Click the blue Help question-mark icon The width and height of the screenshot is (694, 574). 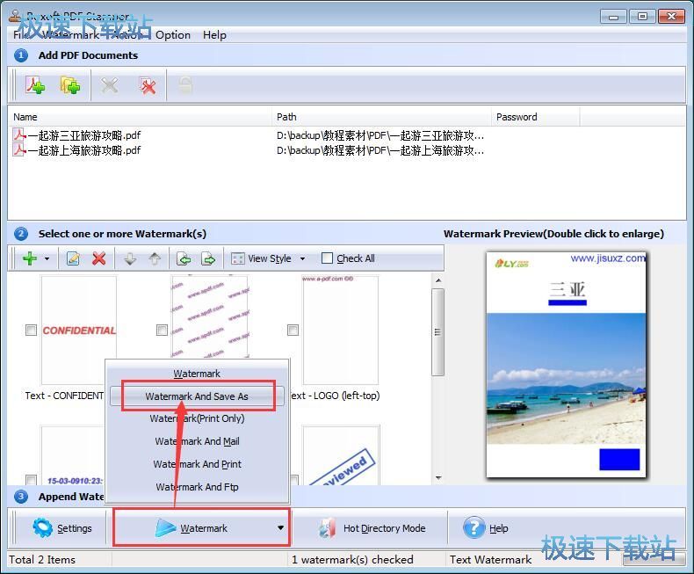(474, 527)
